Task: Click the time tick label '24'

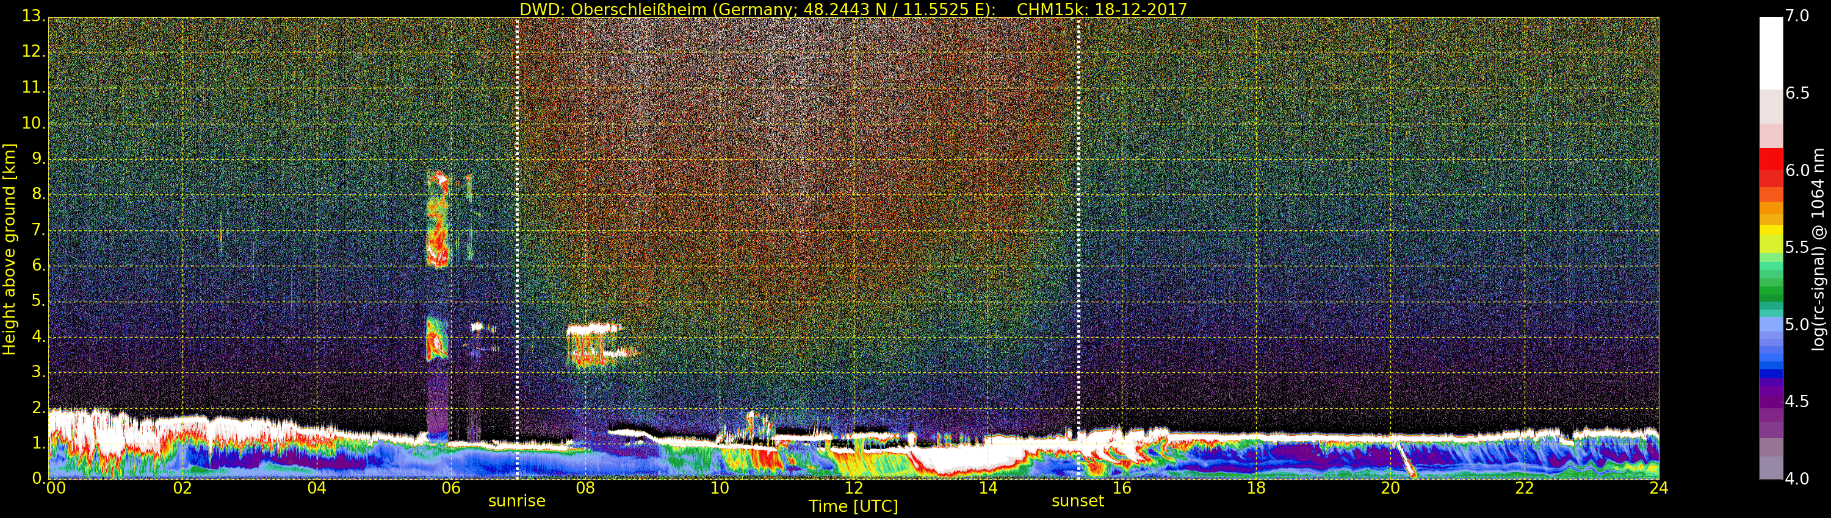Action: click(x=1658, y=488)
